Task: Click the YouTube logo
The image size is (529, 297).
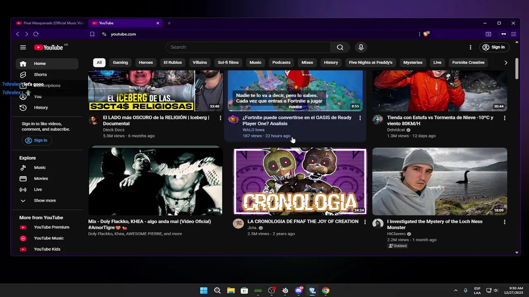Action: (49, 47)
